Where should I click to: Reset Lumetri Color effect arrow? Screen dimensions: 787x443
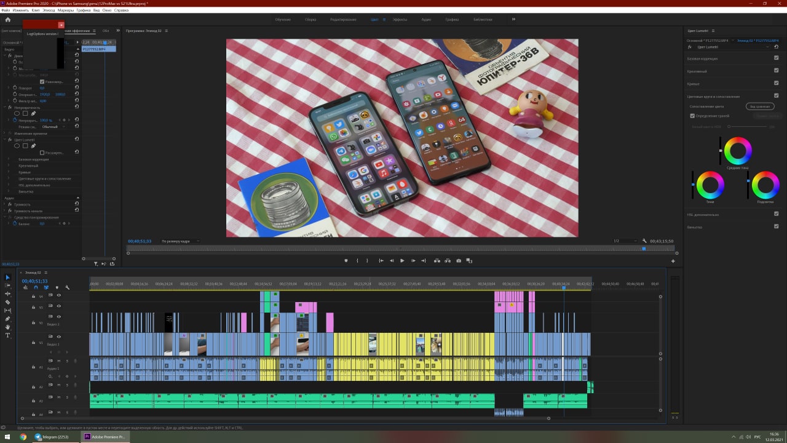click(x=777, y=47)
